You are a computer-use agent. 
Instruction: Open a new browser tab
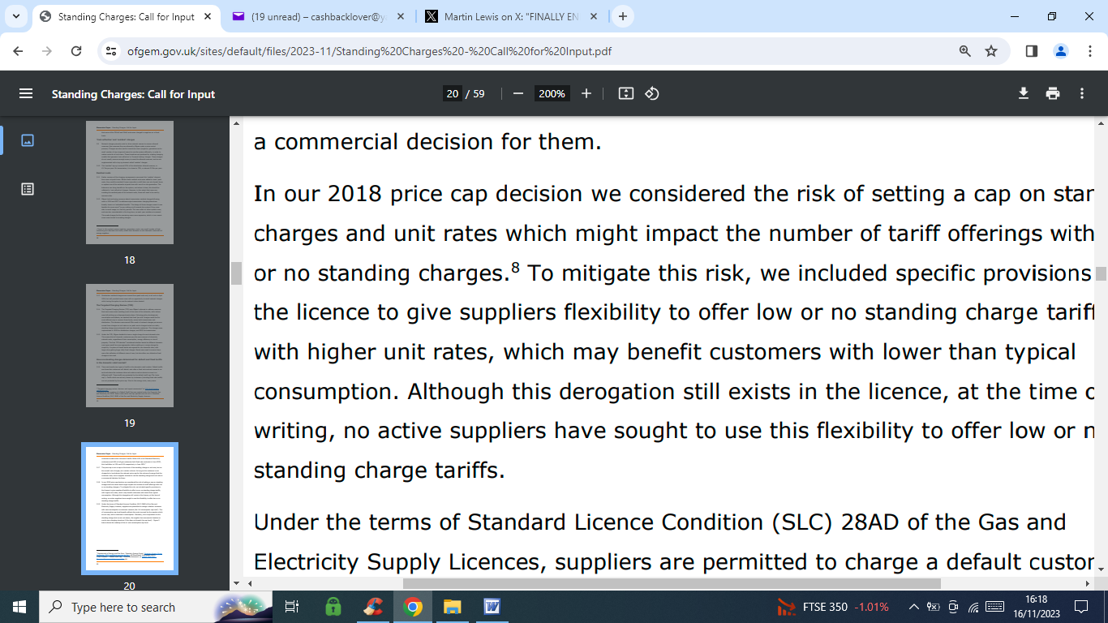(623, 16)
